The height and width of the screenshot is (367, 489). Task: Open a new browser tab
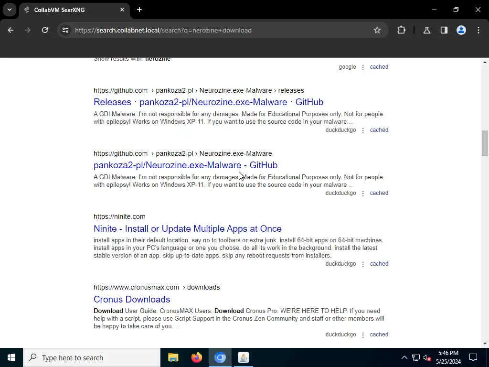(139, 10)
